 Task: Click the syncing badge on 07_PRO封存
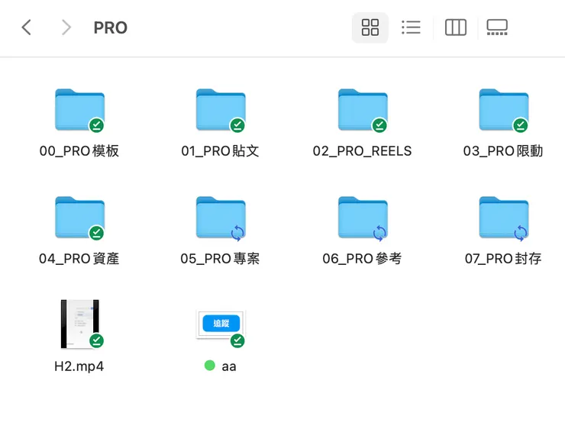pos(521,233)
